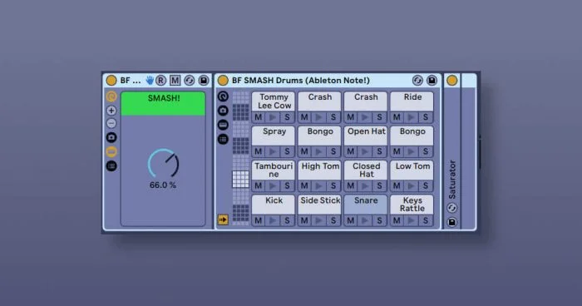This screenshot has width=582, height=306.
Task: Select the Spray drum pad
Action: 274,136
